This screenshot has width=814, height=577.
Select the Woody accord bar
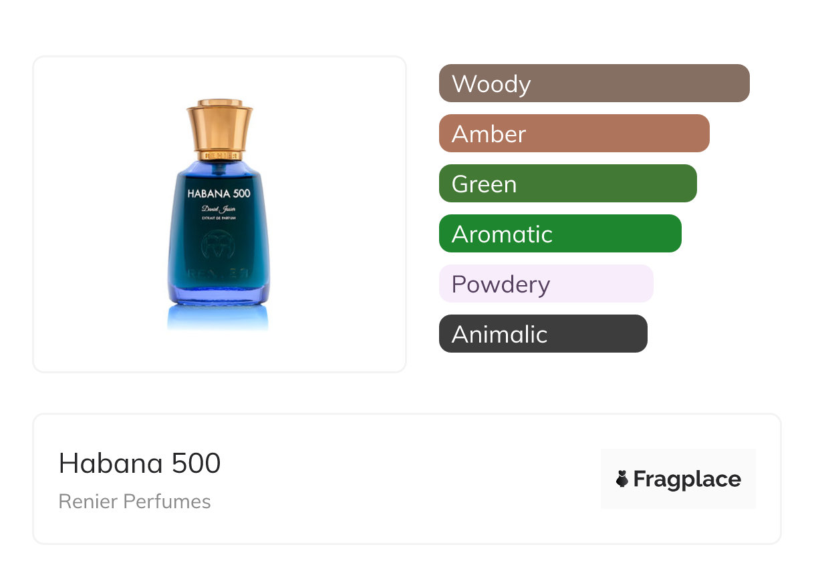click(594, 83)
